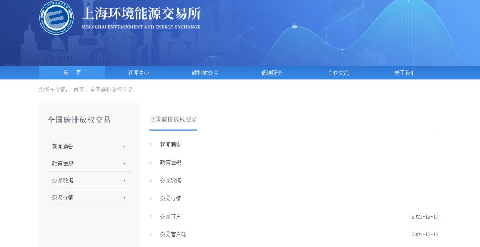Click the chevron next to sidebar 新闻通告
The image size is (480, 247).
[124, 147]
